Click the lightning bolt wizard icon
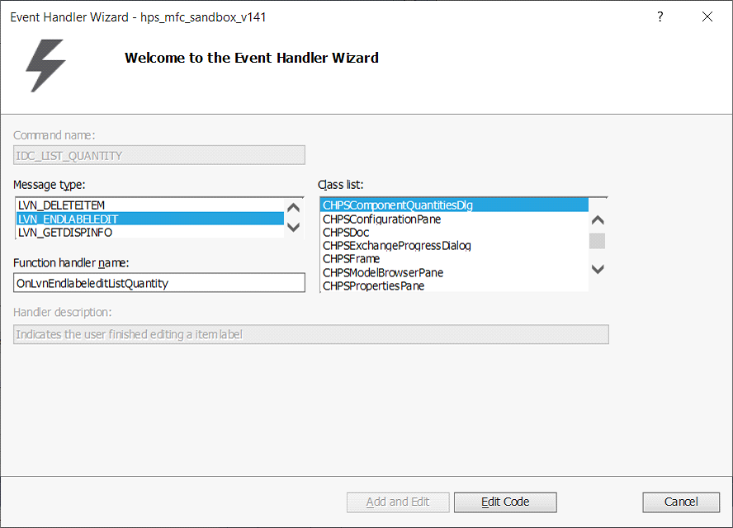Screen dimensions: 733x528 (45, 65)
